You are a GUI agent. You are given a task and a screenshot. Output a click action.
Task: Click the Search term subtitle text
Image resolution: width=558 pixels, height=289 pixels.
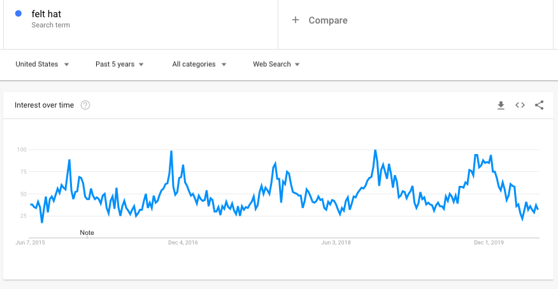50,25
